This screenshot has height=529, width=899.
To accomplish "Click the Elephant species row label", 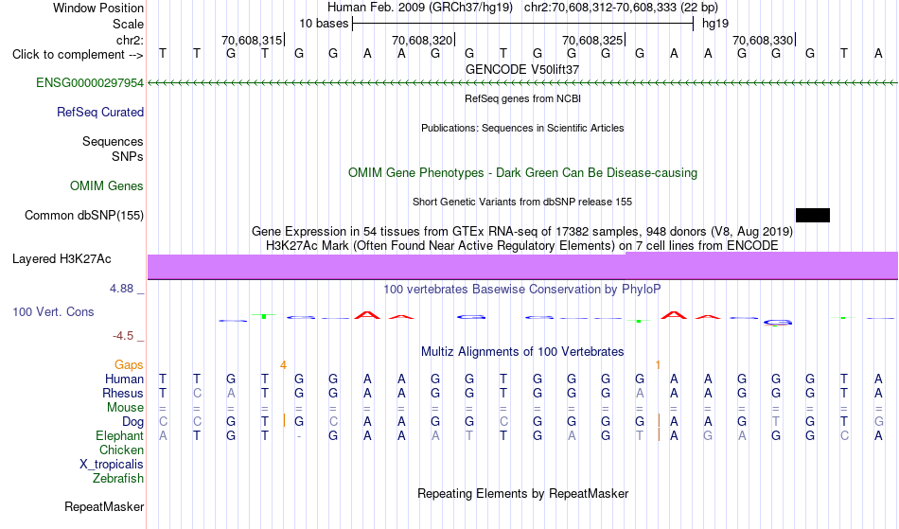I will [119, 436].
